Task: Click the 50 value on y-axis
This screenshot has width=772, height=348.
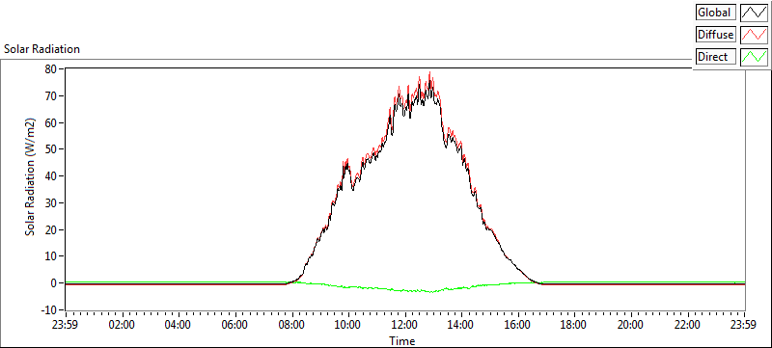Action: pyautogui.click(x=50, y=148)
